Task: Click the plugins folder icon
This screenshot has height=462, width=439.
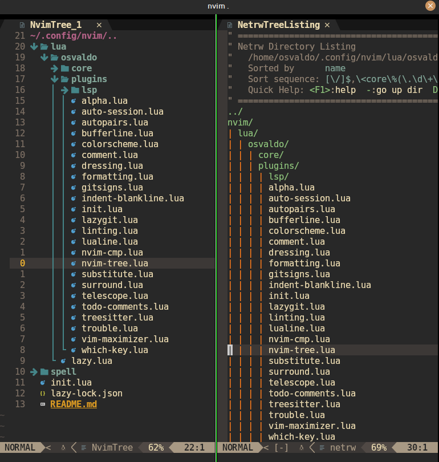Action: coord(65,79)
